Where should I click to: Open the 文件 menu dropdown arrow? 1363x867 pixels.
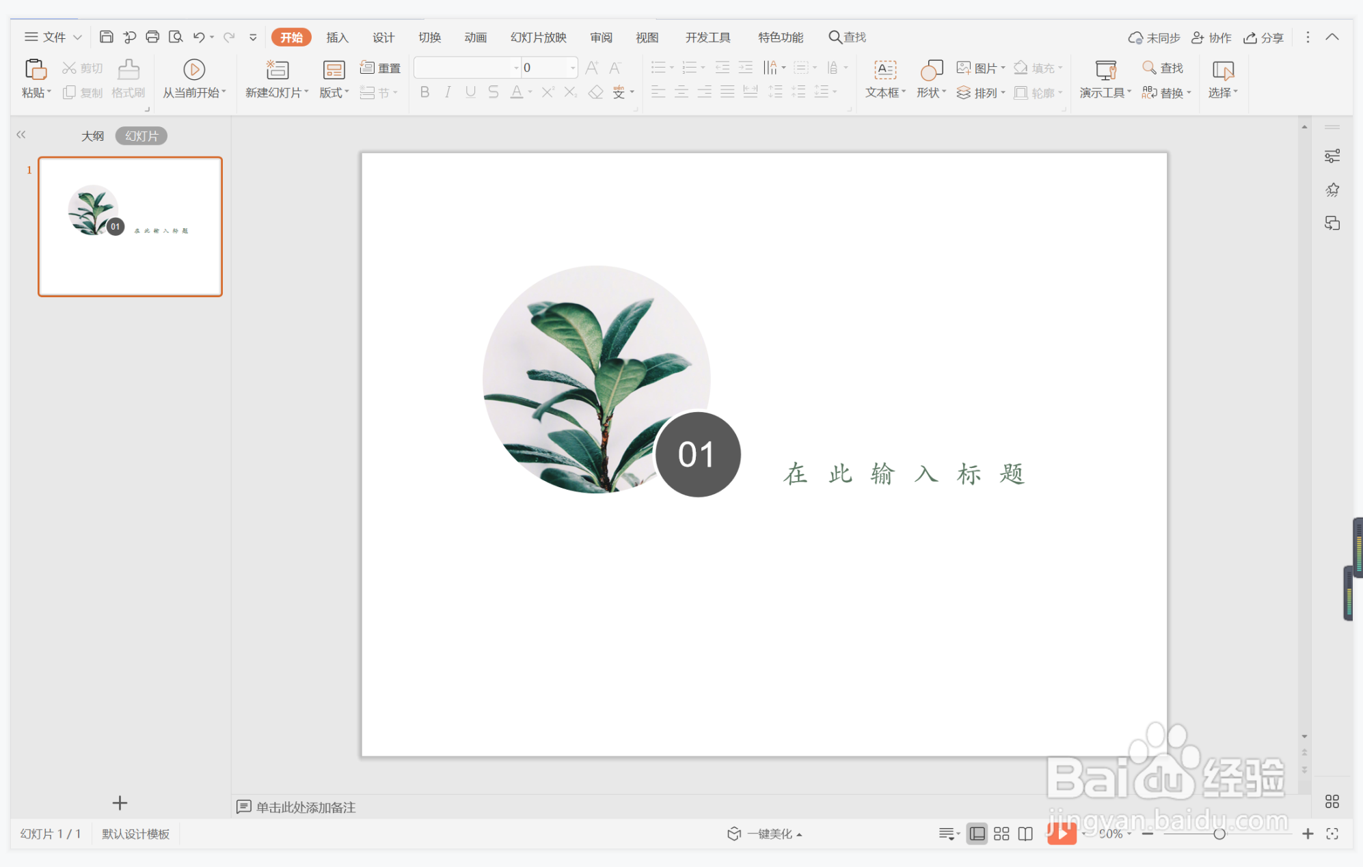click(77, 38)
